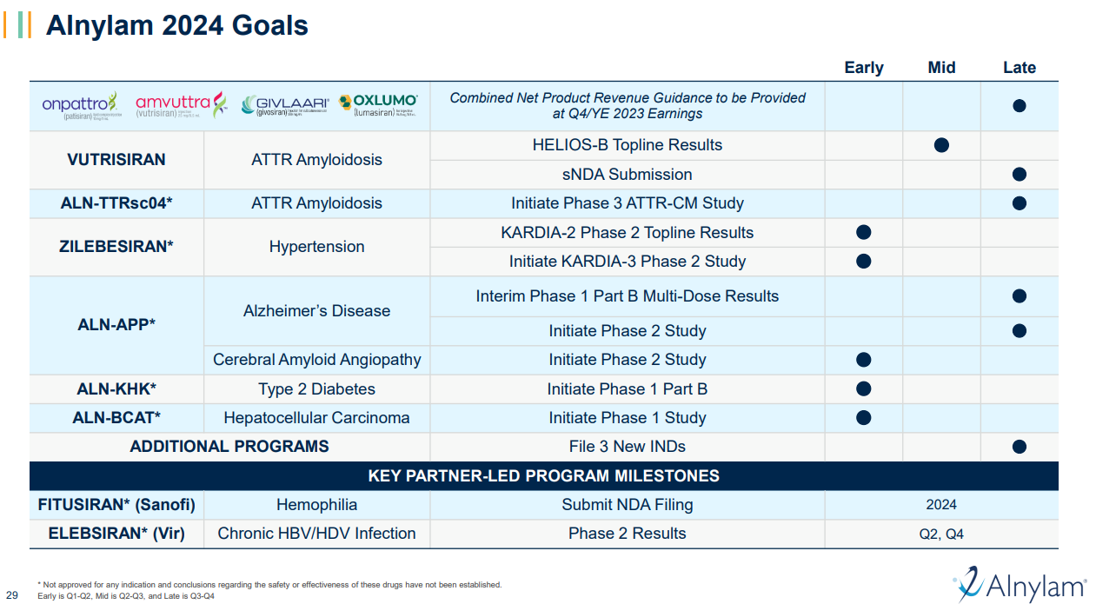Click the Type 2 Diabetes cell

(316, 388)
